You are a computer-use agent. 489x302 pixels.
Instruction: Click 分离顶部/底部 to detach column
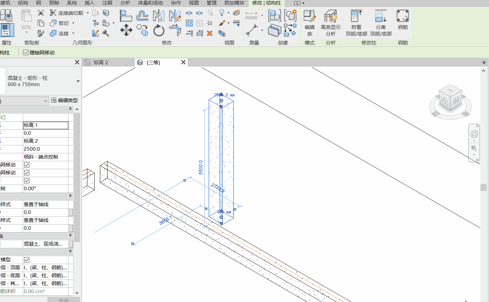tap(381, 23)
